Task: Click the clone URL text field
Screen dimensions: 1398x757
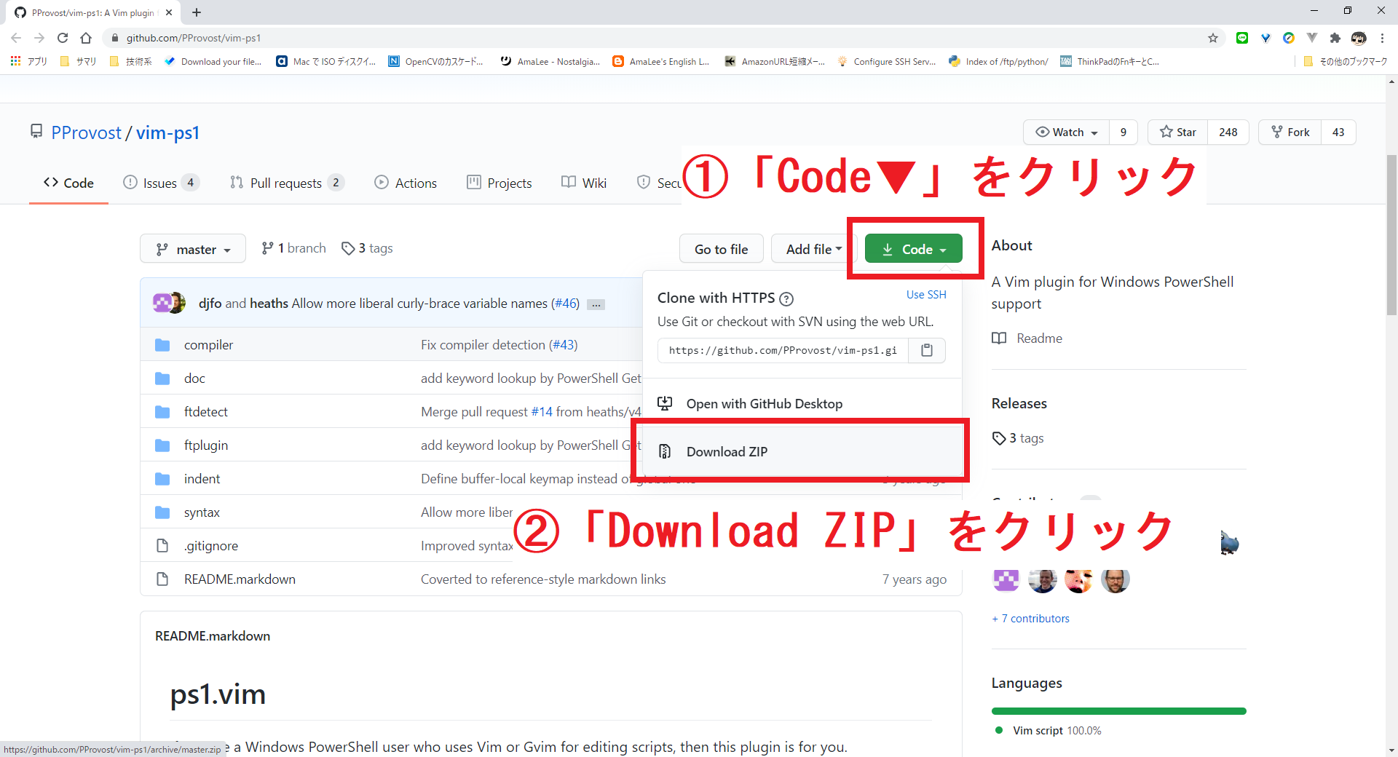Action: [783, 350]
